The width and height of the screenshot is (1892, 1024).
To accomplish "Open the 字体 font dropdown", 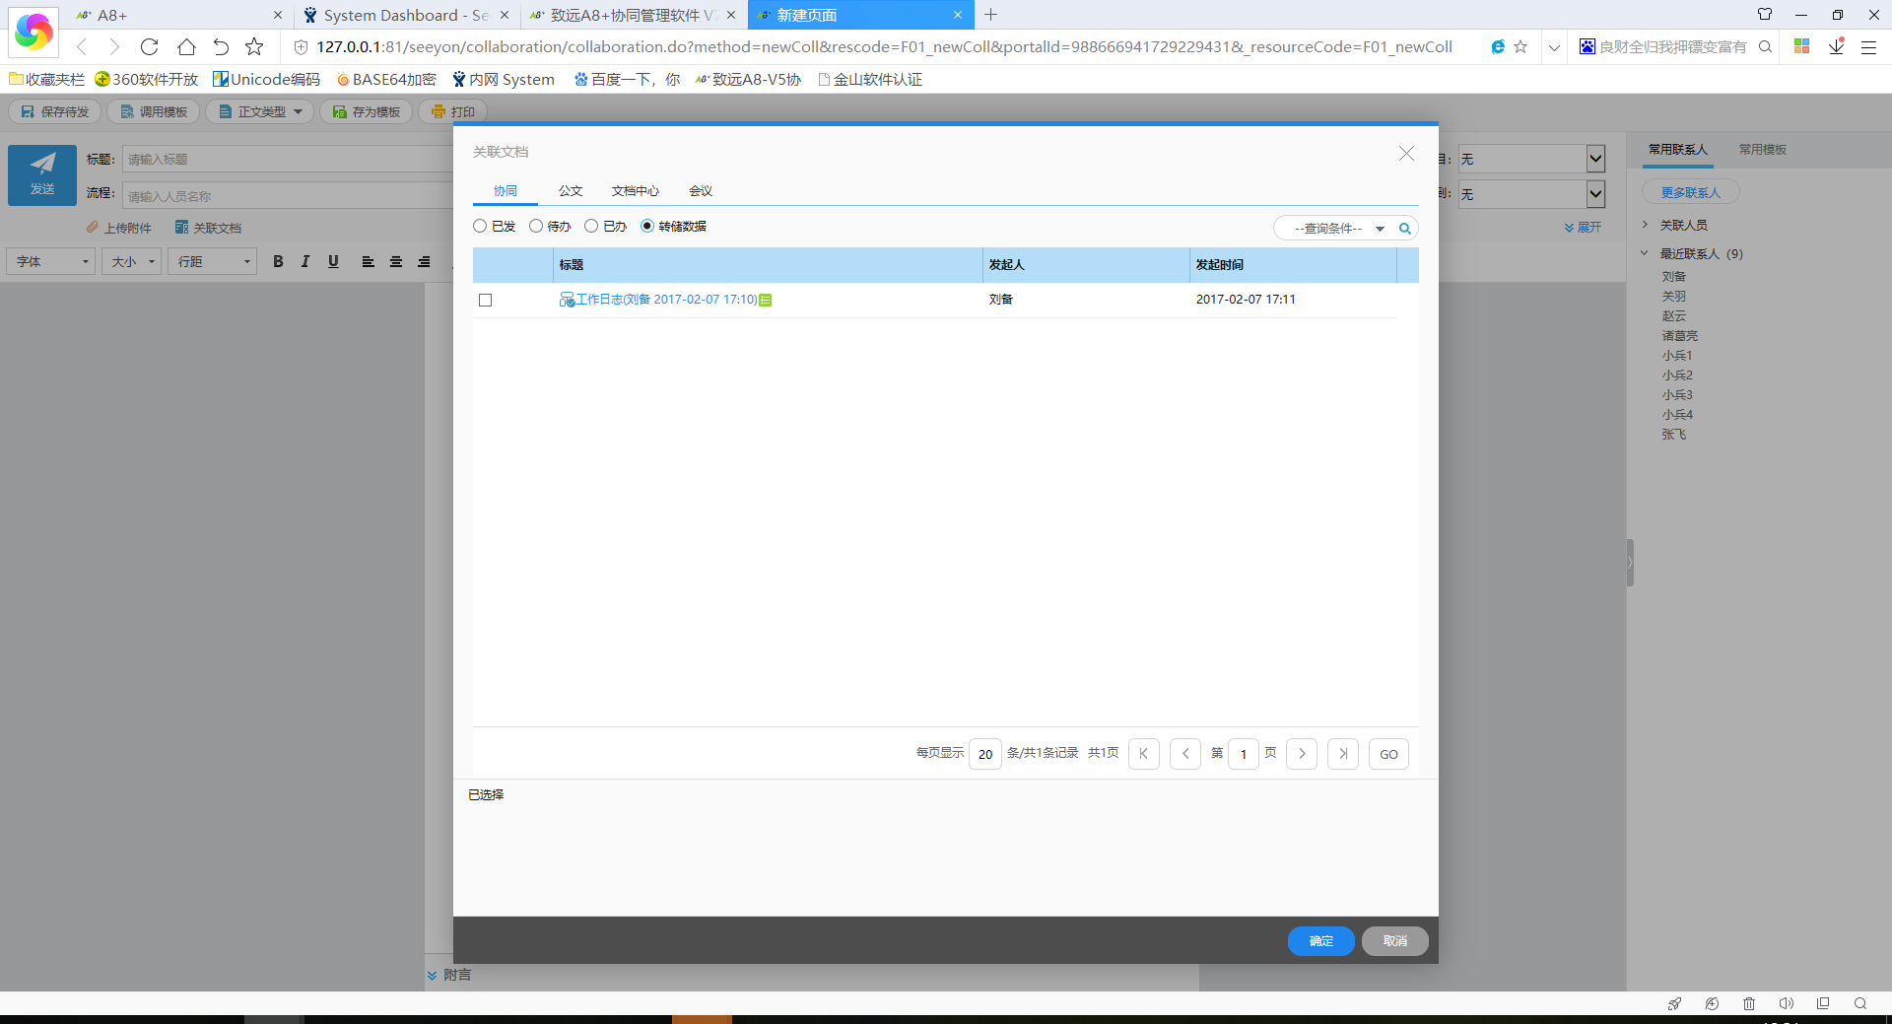I will [x=51, y=262].
